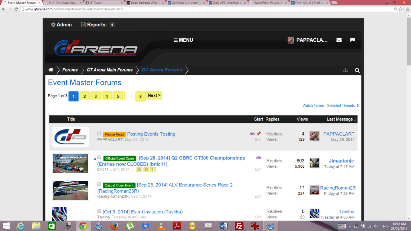The image size is (411, 231).
Task: Click the Next > pagination button
Action: 154,95
